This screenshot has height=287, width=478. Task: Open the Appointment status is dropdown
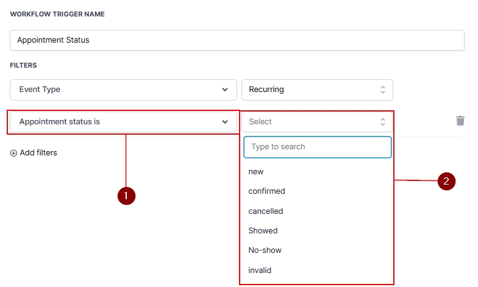coord(116,121)
